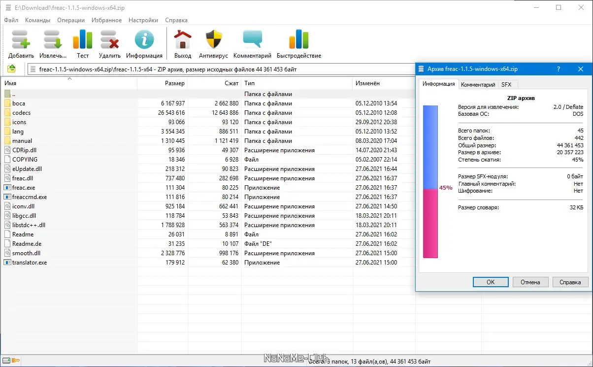
Task: Click the freac.exe application icon
Action: pos(7,187)
